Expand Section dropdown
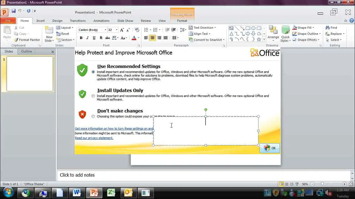This screenshot has width=355, height=199. click(x=65, y=40)
